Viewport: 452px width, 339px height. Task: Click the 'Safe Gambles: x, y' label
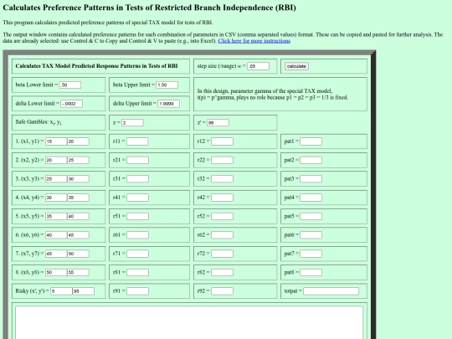pos(39,122)
